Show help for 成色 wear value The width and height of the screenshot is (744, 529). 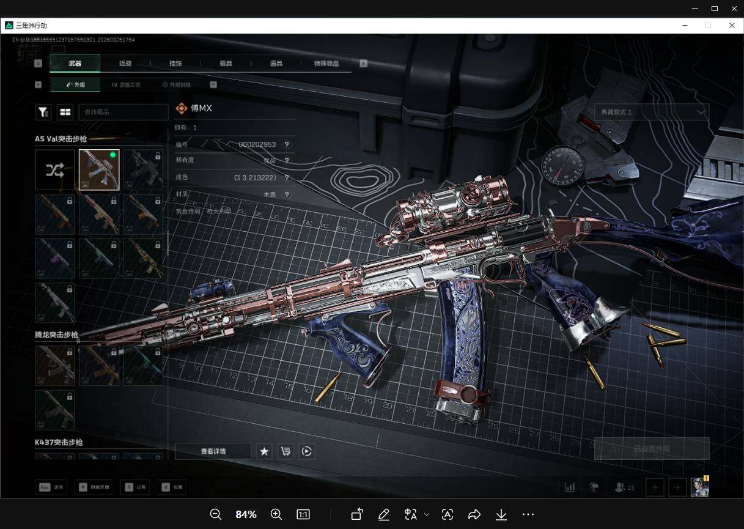(286, 178)
